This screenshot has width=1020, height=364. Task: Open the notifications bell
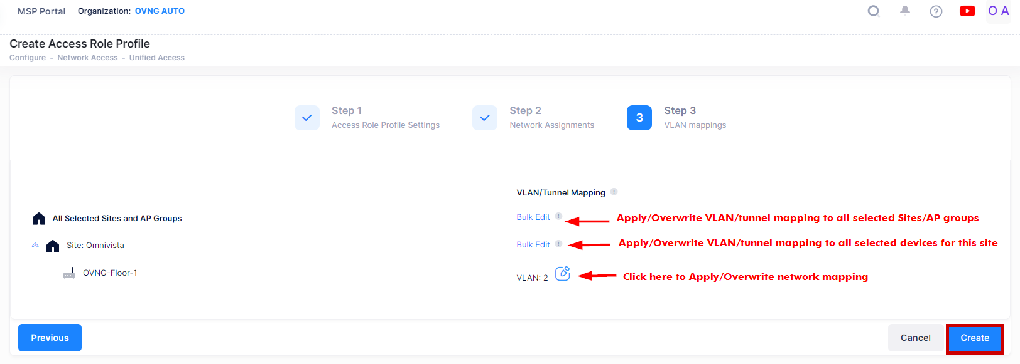point(904,11)
